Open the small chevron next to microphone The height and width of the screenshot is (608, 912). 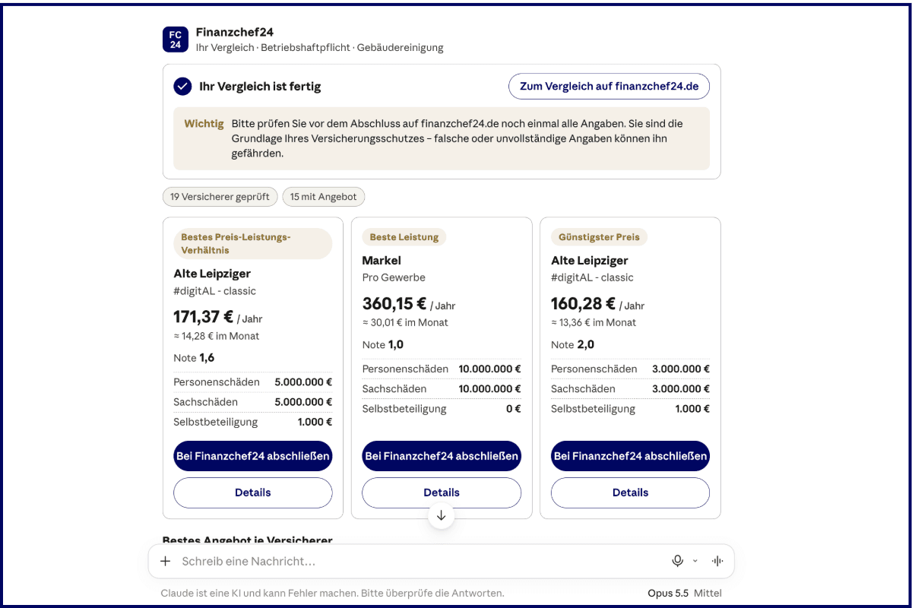[x=695, y=561]
